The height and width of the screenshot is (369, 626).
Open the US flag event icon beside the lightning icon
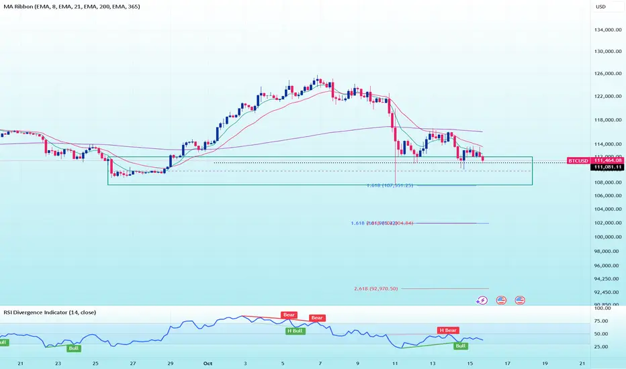[501, 301]
